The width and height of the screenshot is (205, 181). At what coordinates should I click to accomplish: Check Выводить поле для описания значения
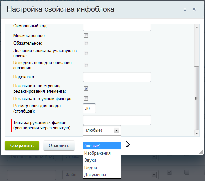[86, 65]
